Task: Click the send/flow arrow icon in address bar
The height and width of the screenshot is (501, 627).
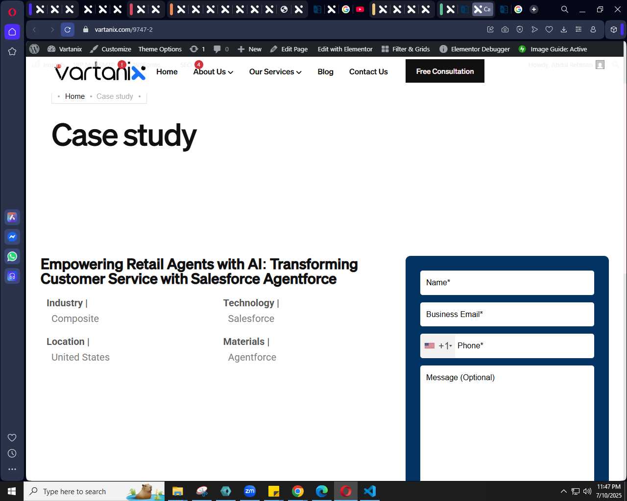Action: pos(534,29)
